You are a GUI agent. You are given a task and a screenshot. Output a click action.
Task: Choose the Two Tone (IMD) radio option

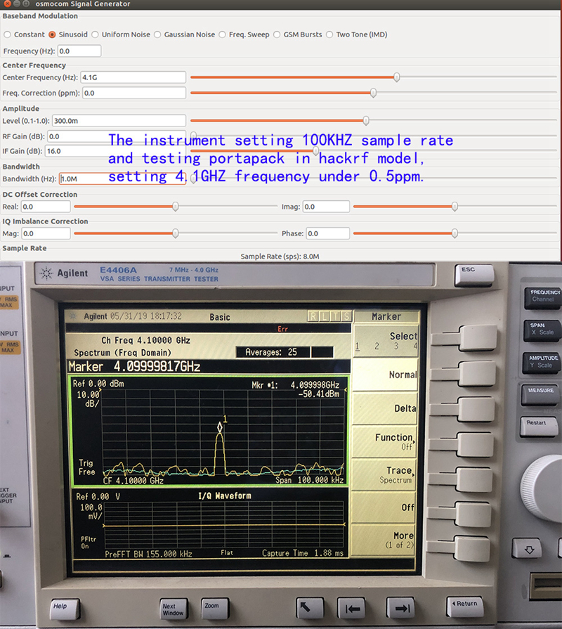[x=329, y=34]
